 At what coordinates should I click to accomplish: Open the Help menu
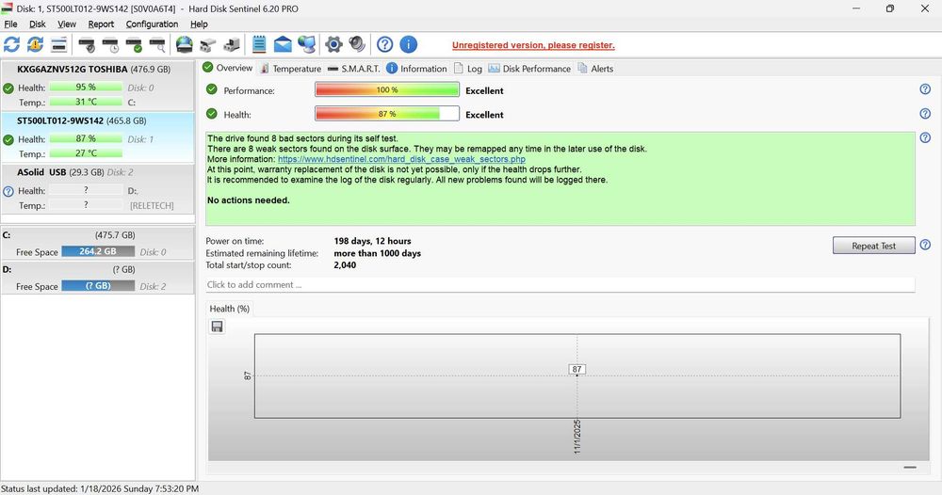click(199, 24)
